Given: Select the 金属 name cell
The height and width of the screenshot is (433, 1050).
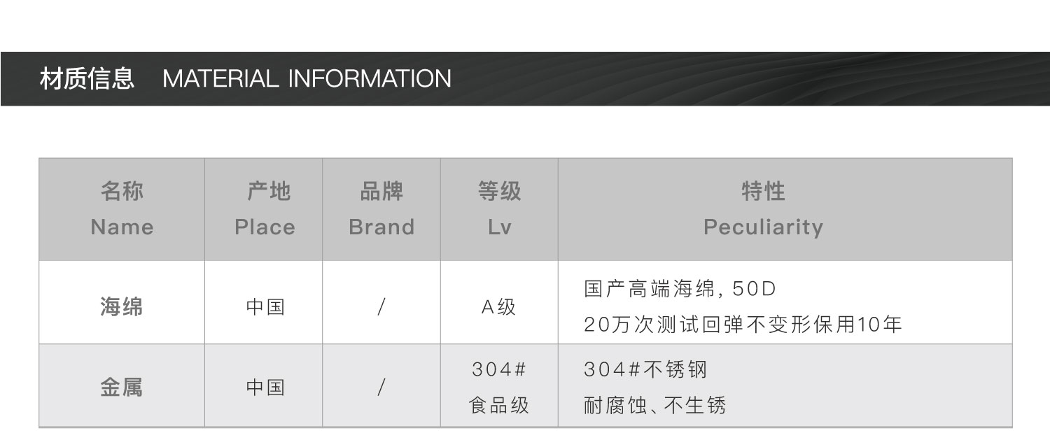Looking at the screenshot, I should [122, 387].
